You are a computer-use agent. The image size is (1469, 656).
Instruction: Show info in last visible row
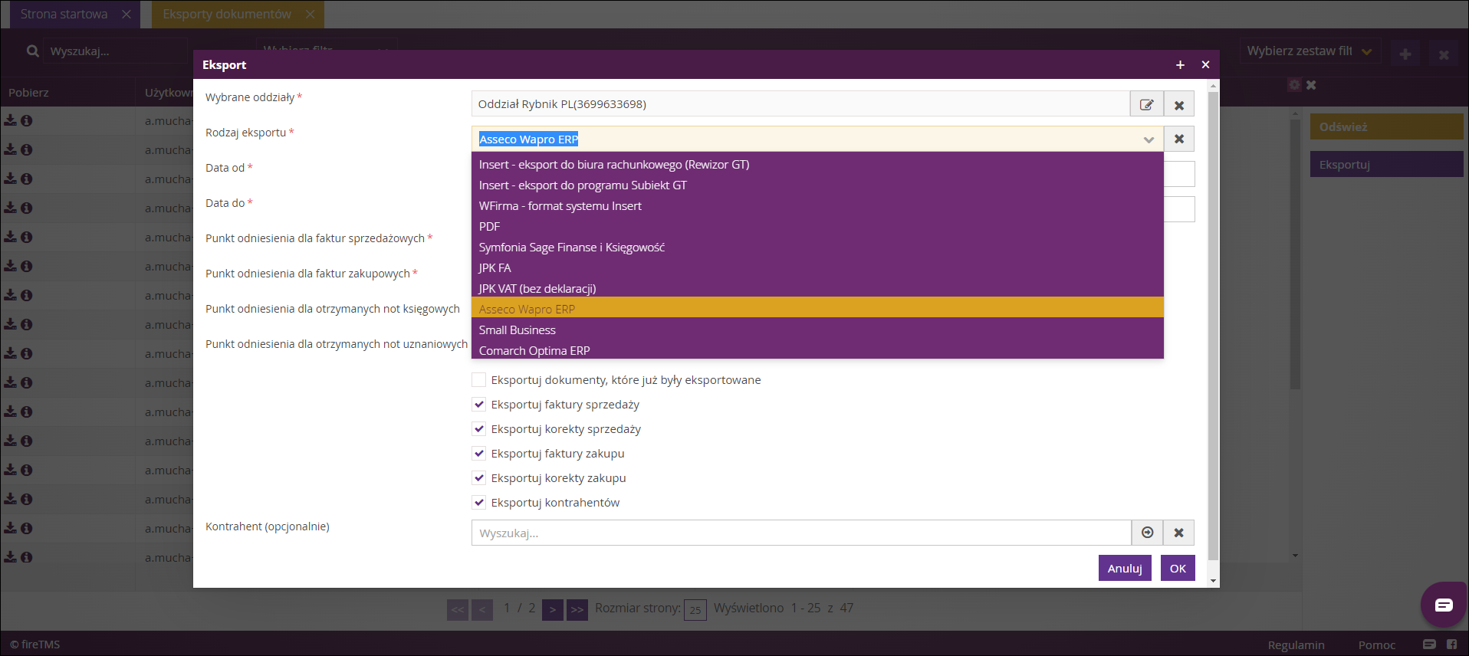(27, 557)
